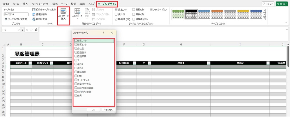Open the slicer dialog help question mark
Viewport: 290px width, 122px height.
click(103, 33)
